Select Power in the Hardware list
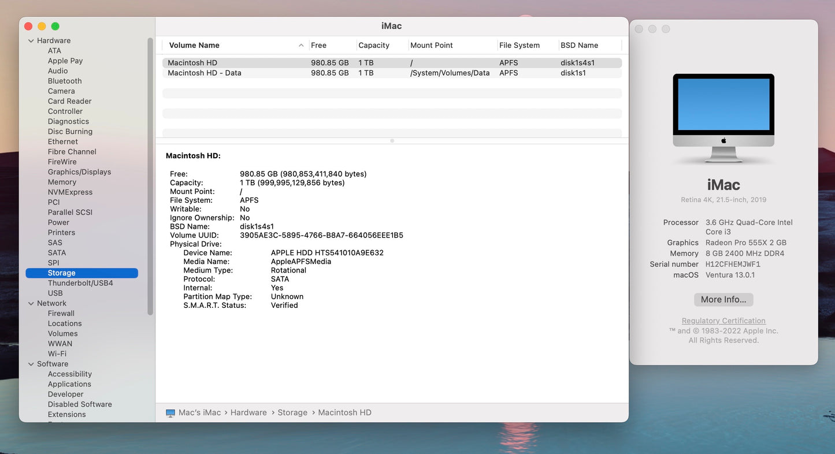 tap(58, 222)
